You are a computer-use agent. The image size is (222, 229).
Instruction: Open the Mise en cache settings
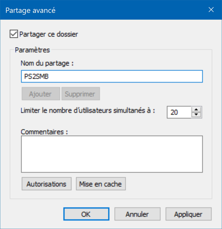(101, 184)
